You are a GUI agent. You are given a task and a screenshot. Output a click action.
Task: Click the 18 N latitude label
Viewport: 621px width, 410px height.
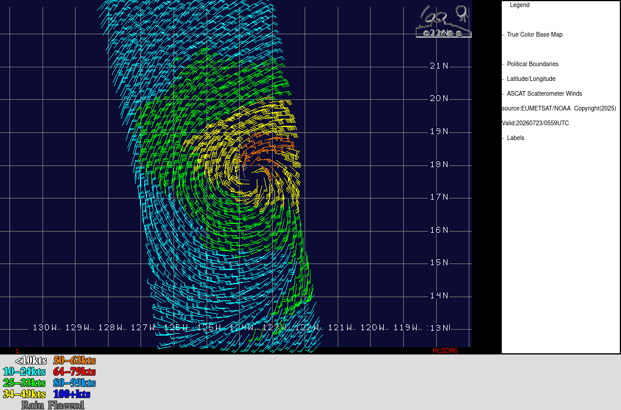coord(439,164)
